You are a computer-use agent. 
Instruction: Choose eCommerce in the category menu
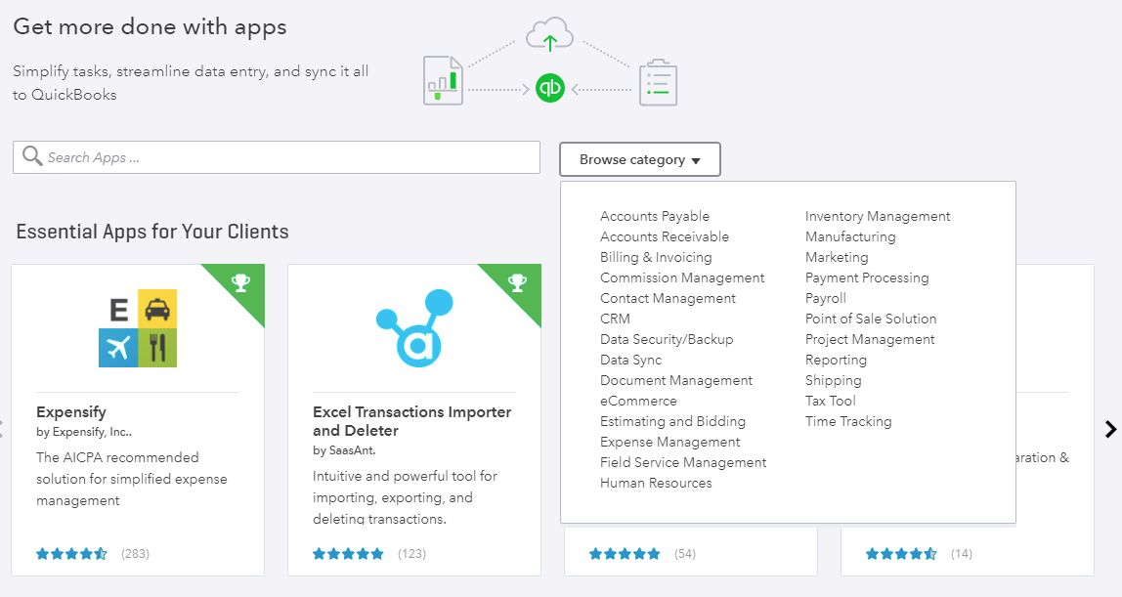coord(638,401)
